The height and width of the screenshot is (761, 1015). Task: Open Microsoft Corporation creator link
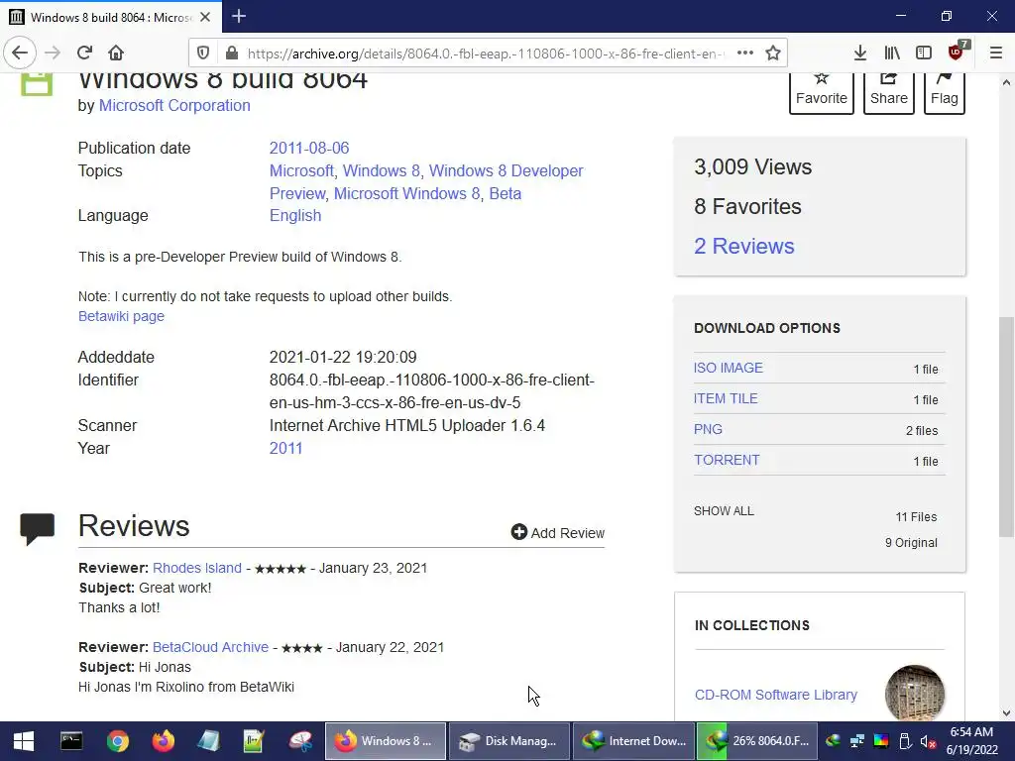point(174,105)
